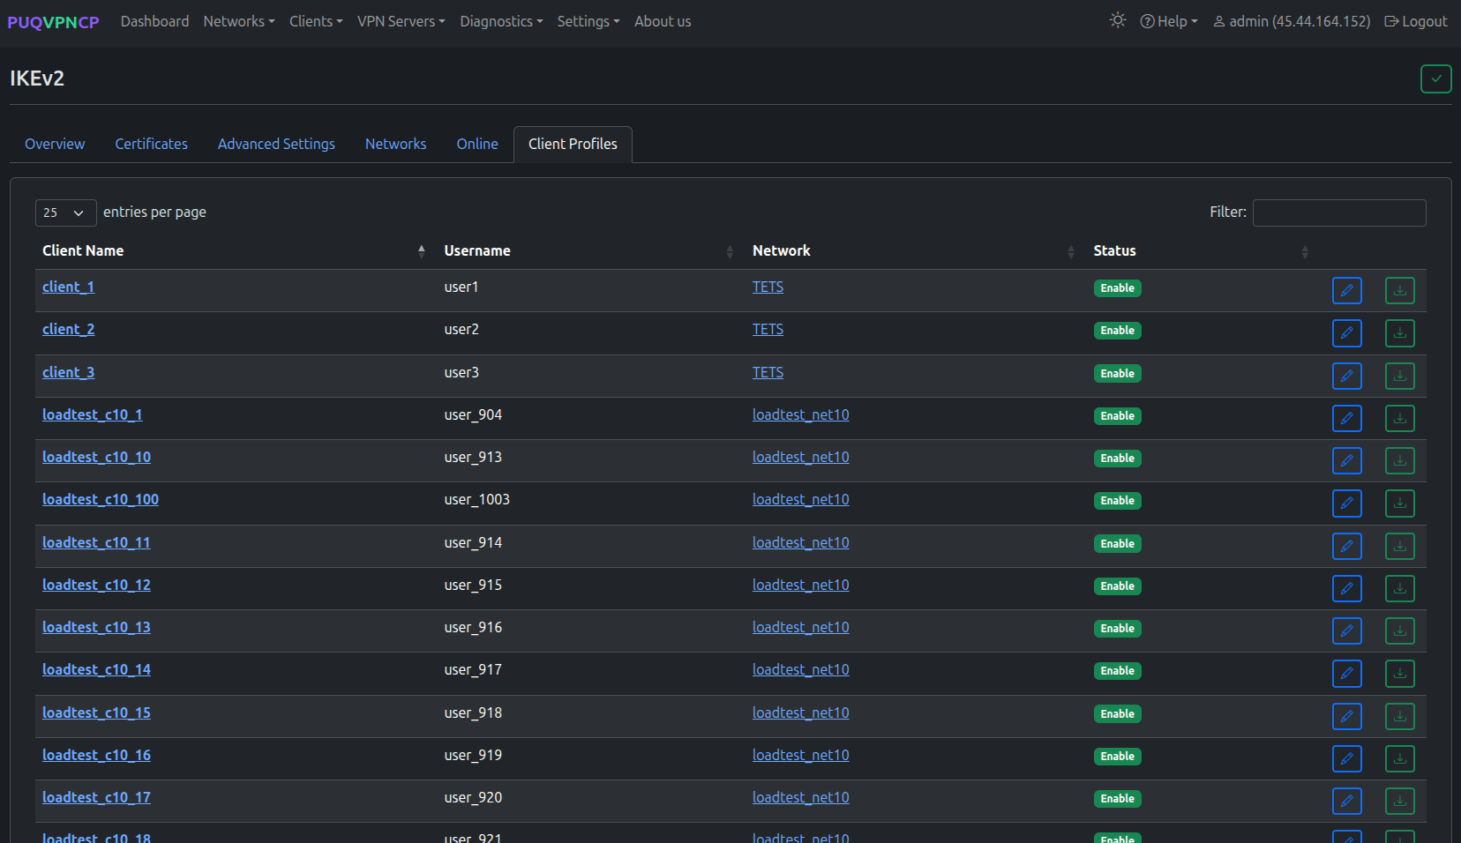Focus the Filter input field
Viewport: 1461px width, 843px height.
click(1338, 213)
